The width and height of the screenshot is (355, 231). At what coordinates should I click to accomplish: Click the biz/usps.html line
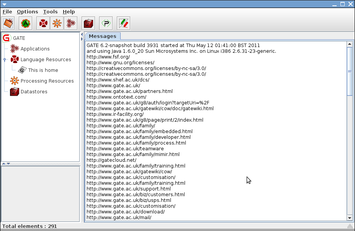[129, 200]
